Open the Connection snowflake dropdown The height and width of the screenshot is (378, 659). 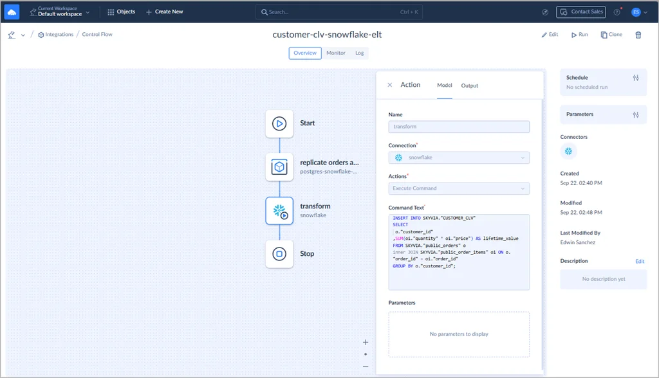pos(459,157)
